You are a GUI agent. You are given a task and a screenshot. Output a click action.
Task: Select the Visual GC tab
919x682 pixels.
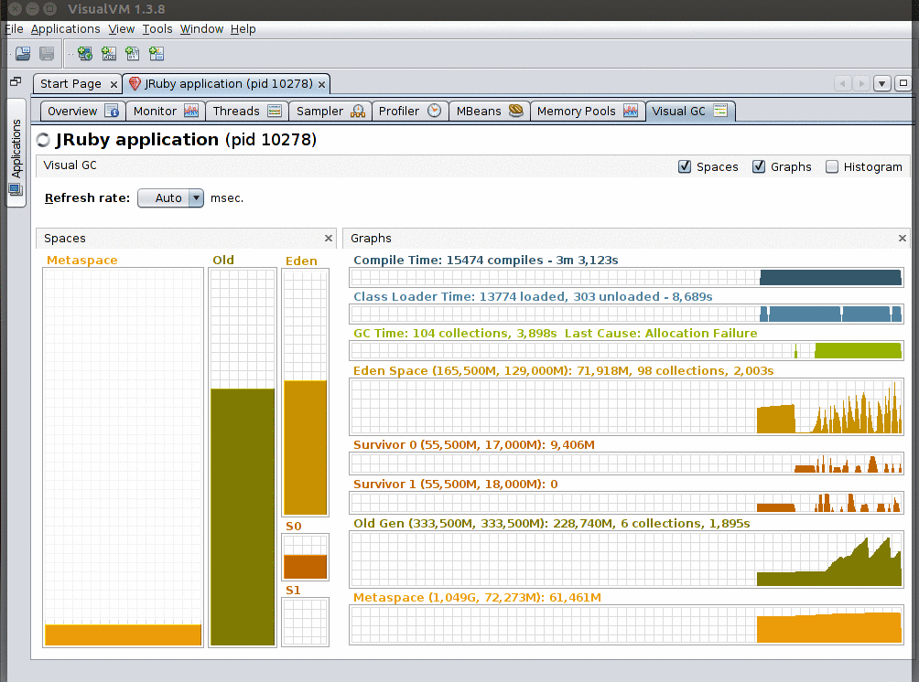pyautogui.click(x=690, y=112)
